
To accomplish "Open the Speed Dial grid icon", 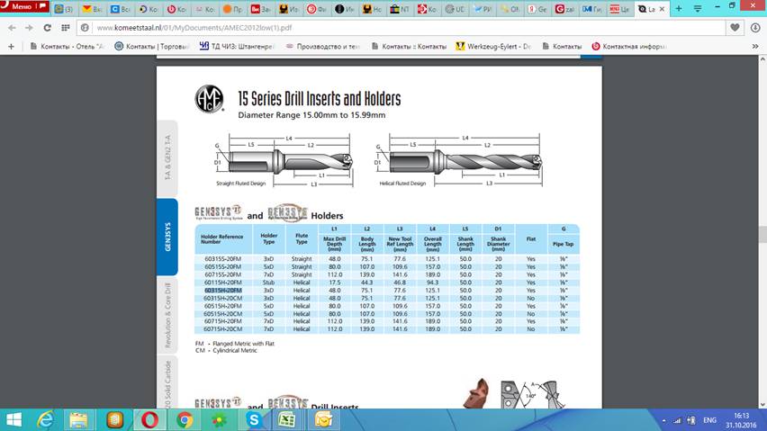I will coord(66,28).
